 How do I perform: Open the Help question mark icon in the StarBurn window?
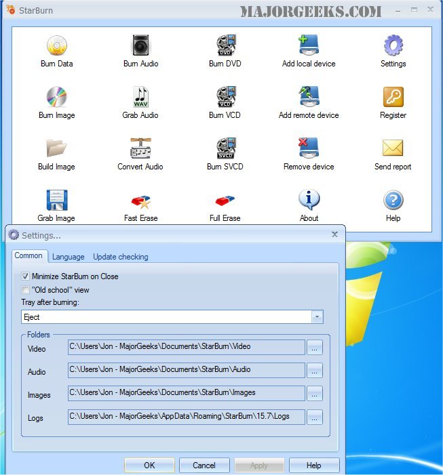coord(393,200)
